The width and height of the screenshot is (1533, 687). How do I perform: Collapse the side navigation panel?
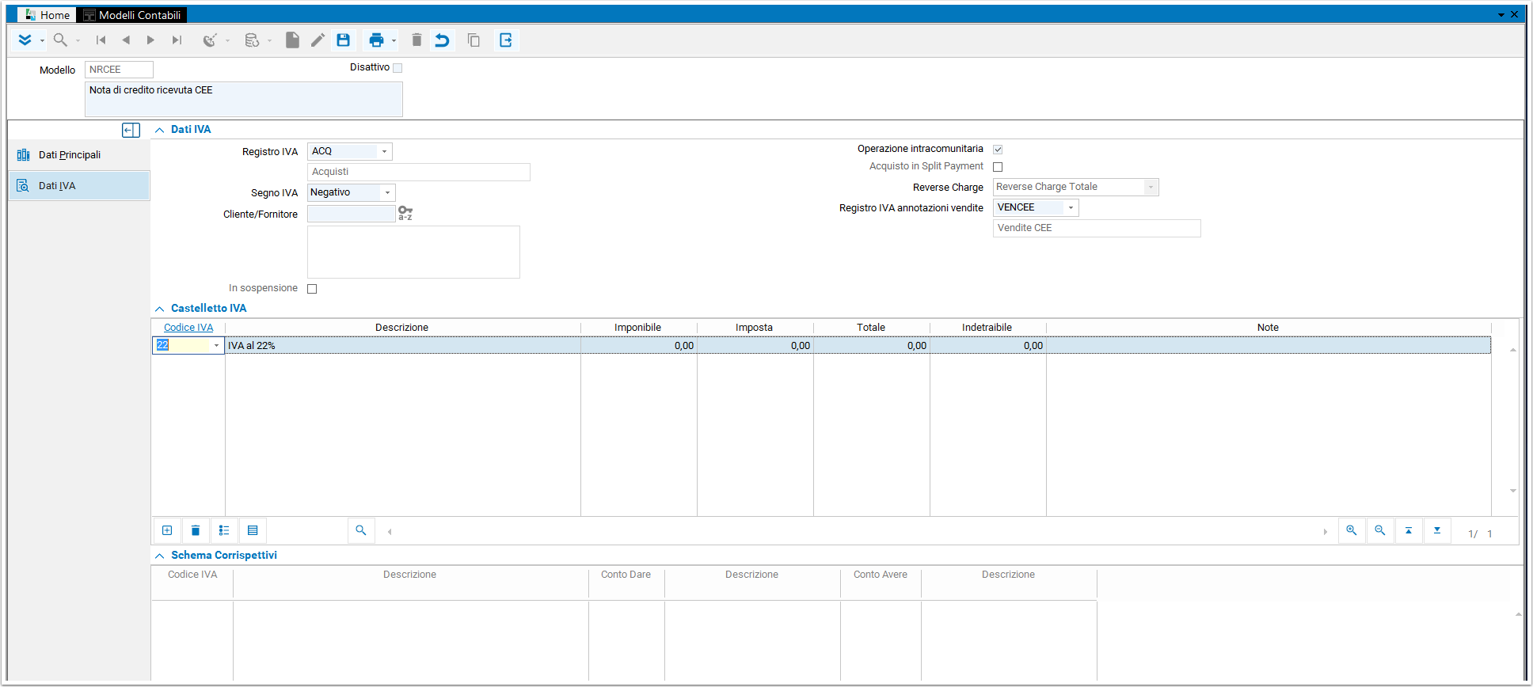(131, 130)
